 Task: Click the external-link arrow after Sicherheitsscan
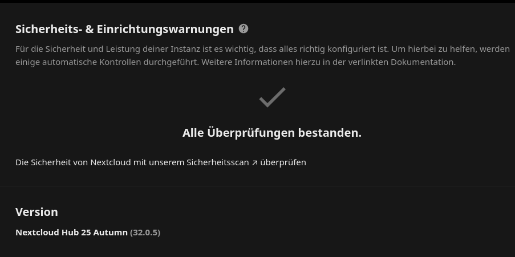(x=254, y=163)
